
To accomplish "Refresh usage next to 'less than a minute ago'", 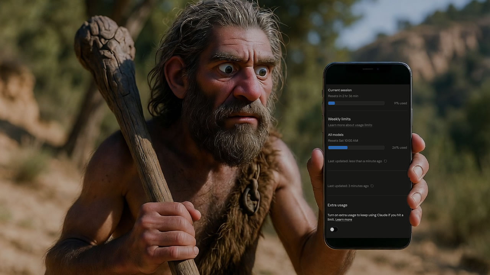I will pos(385,161).
